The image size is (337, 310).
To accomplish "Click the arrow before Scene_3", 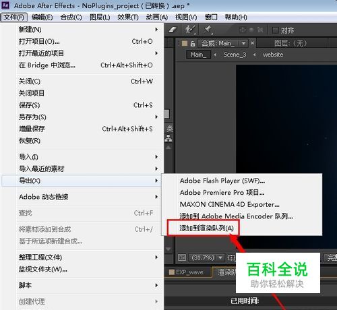I will (215, 55).
